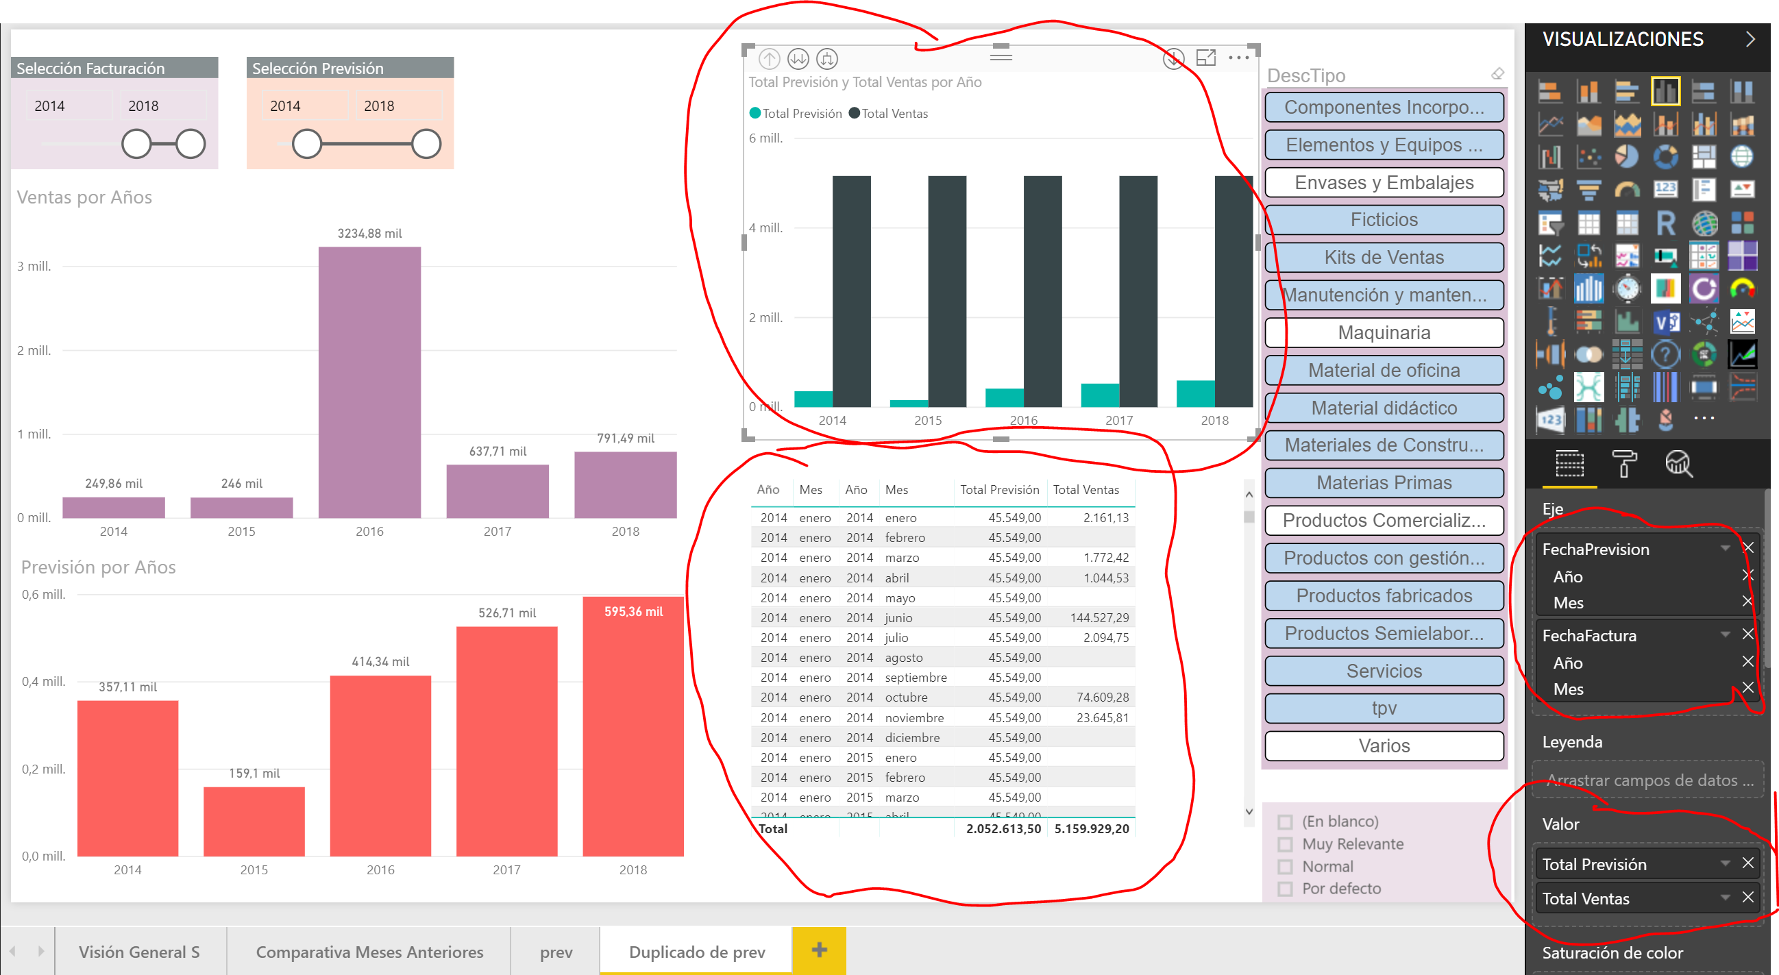Viewport: 1779px width, 975px height.
Task: Choose the clustered column chart icon
Action: click(x=1665, y=91)
